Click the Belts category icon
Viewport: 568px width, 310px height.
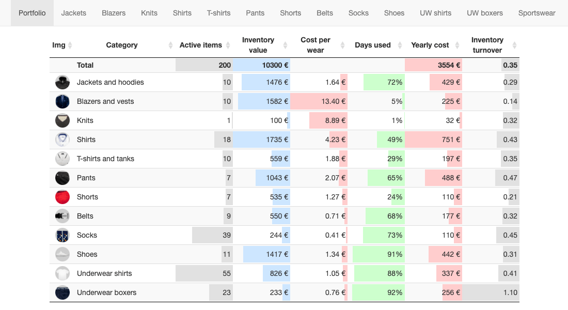click(62, 216)
